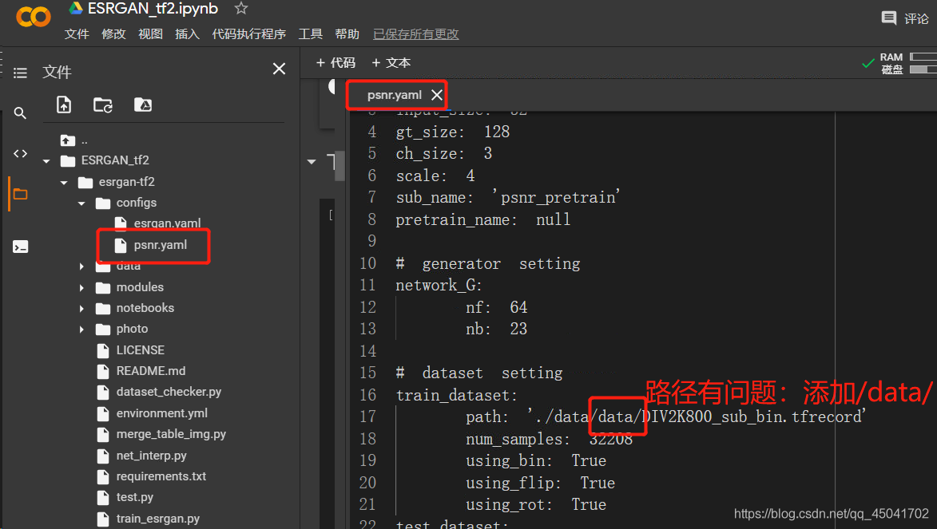Image resolution: width=937 pixels, height=529 pixels.
Task: Add a text cell with + 文本
Action: point(391,63)
